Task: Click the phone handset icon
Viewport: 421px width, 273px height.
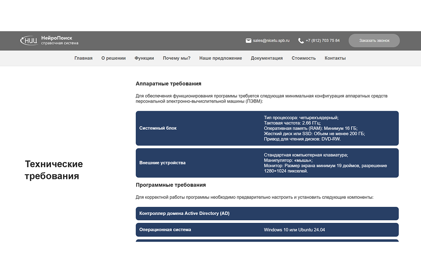Action: pos(301,41)
